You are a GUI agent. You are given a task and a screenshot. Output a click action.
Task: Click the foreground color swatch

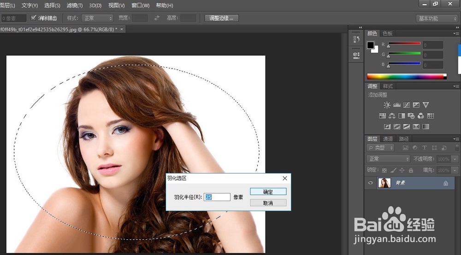370,45
